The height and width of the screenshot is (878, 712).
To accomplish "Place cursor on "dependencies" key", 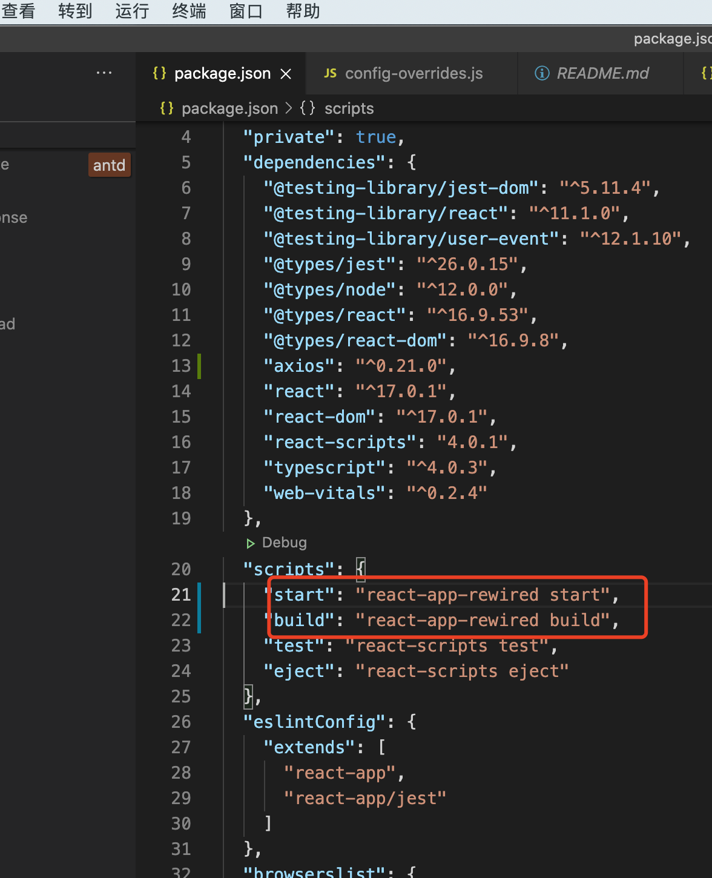I will [x=314, y=163].
